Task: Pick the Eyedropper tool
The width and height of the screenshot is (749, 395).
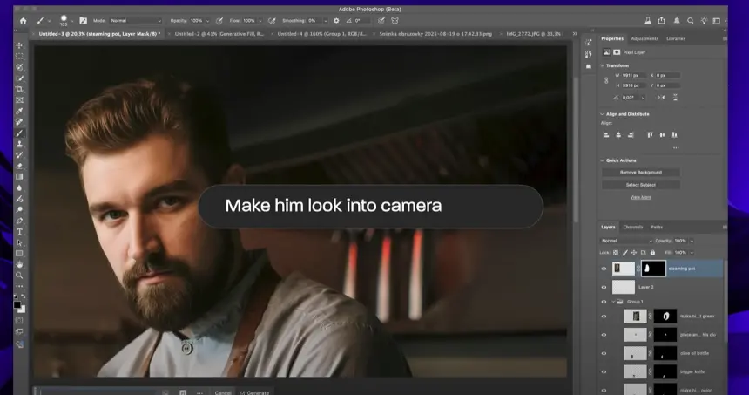Action: (x=19, y=111)
